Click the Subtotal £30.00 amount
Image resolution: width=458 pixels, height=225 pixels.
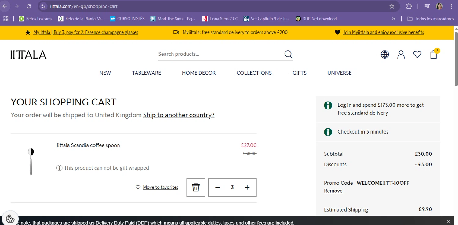pyautogui.click(x=423, y=154)
